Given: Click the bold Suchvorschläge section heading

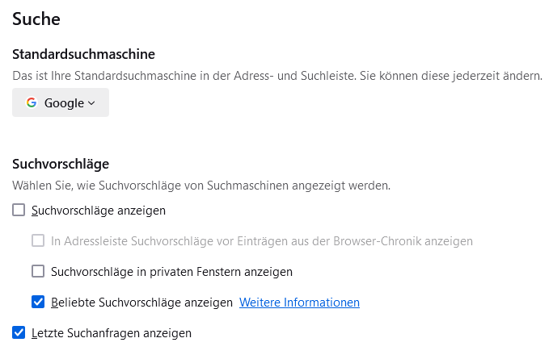Looking at the screenshot, I should [x=61, y=164].
